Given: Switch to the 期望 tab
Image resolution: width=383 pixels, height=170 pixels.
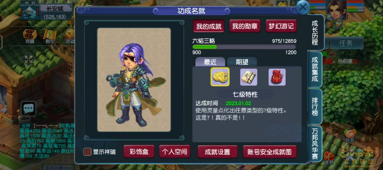Looking at the screenshot, I should [242, 62].
